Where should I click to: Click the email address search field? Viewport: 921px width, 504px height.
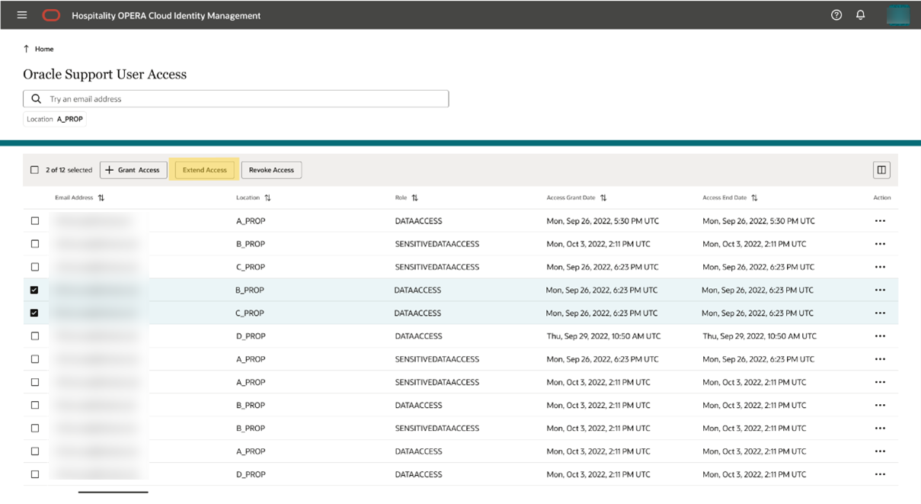pos(229,98)
